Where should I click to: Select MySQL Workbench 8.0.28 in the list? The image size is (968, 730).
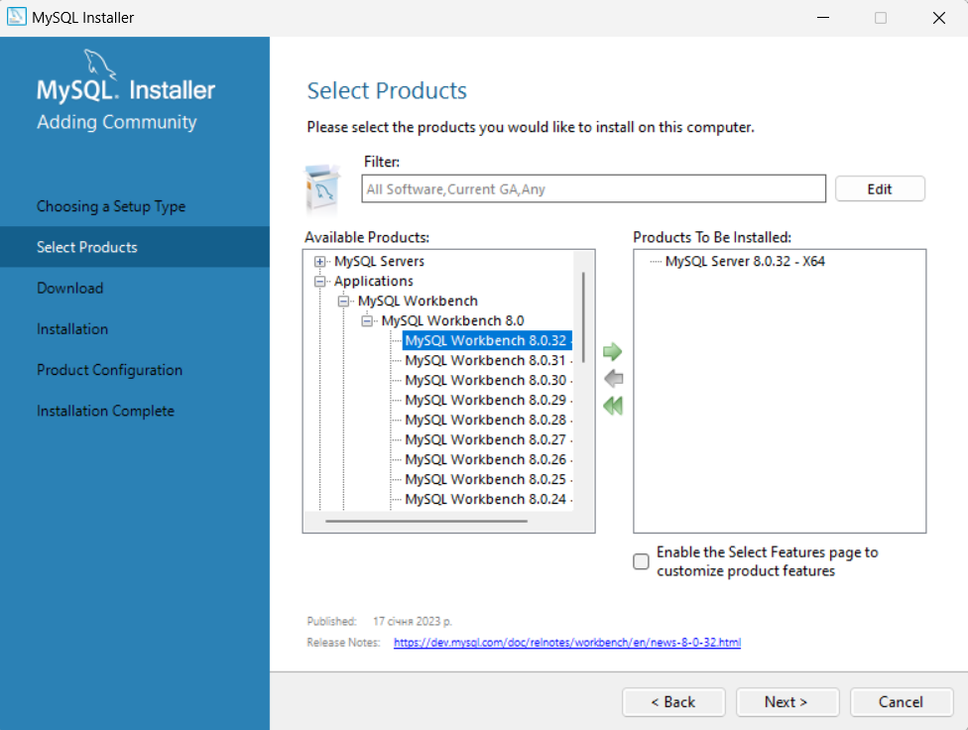485,420
